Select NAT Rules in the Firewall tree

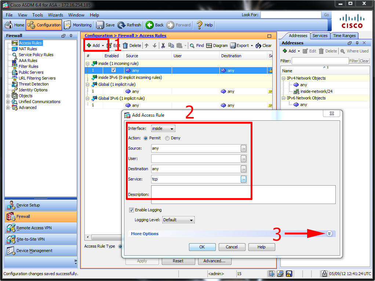coord(28,49)
